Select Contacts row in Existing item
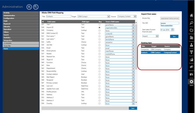Viewport: 195px width, 113px height. click(x=160, y=53)
